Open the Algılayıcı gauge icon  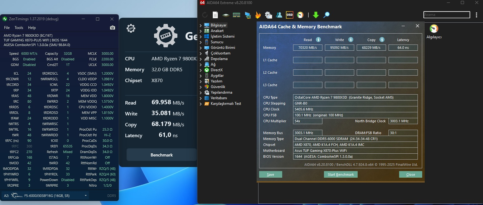point(434,29)
